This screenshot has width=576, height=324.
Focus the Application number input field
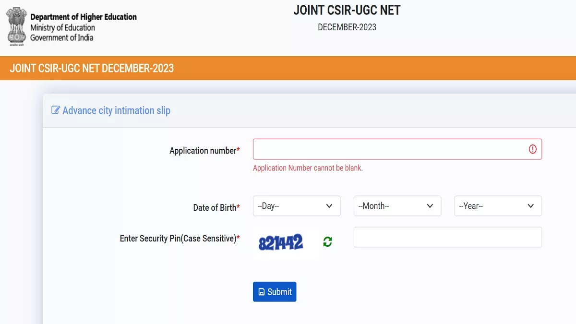tap(397, 149)
